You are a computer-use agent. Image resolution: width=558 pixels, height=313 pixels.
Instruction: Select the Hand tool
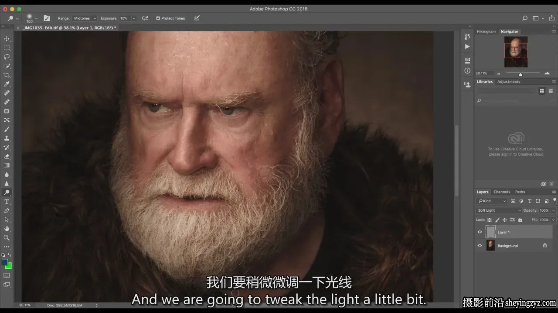pyautogui.click(x=7, y=229)
